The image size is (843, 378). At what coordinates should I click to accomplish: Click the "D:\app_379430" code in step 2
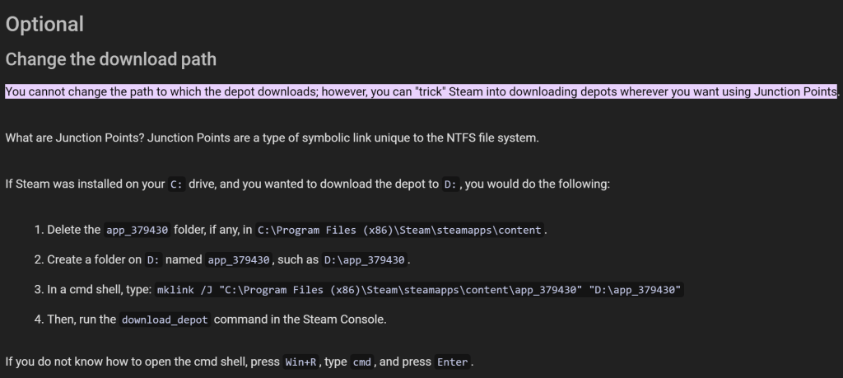(x=364, y=260)
